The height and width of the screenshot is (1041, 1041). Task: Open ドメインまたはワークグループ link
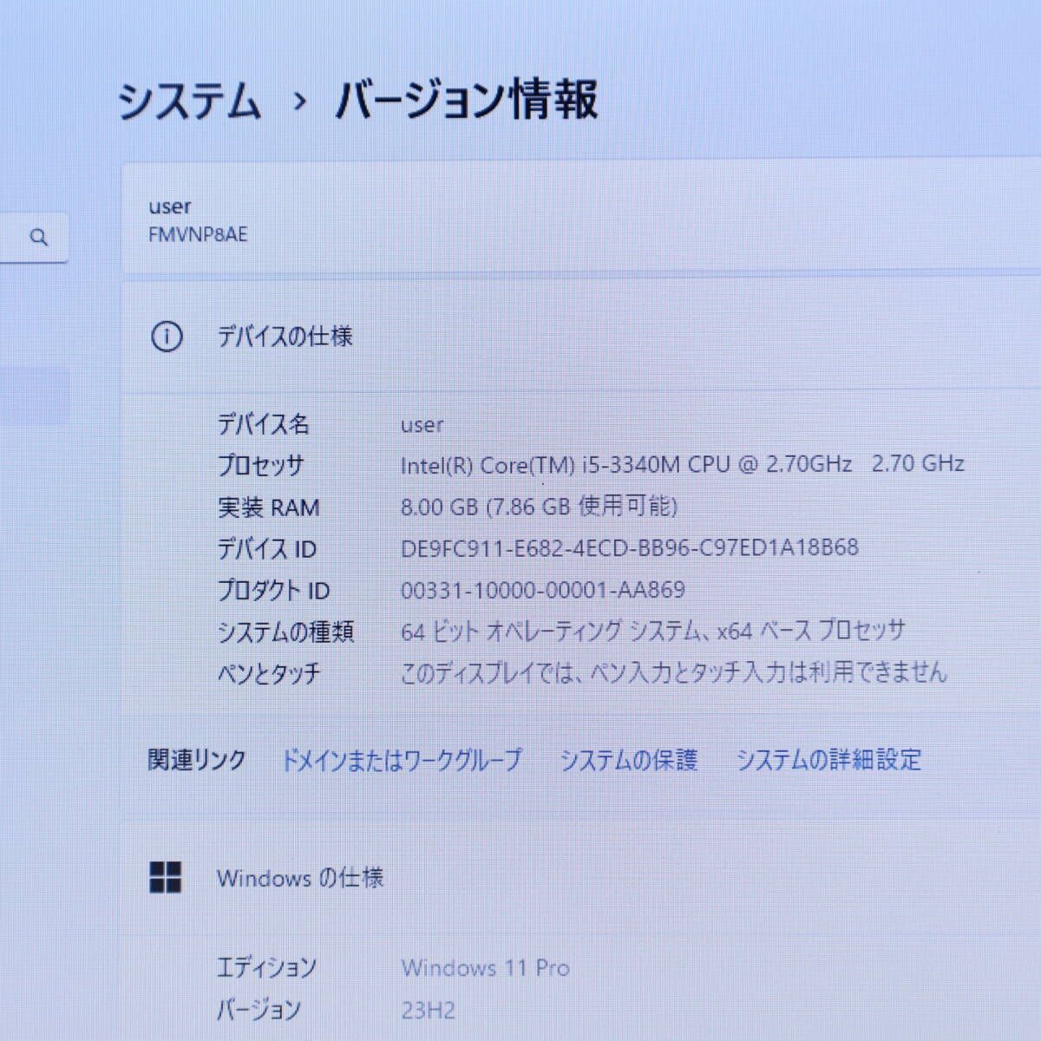(402, 760)
